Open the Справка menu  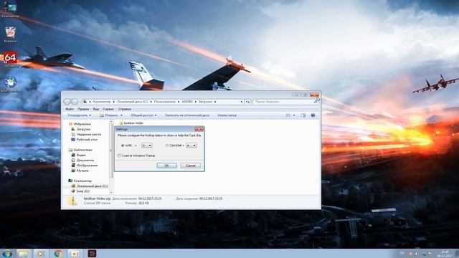[125, 109]
